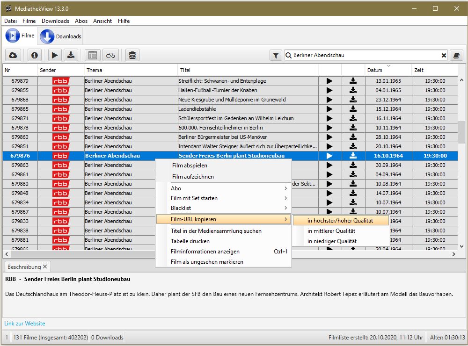Switch to the Downloads tab

pos(60,36)
